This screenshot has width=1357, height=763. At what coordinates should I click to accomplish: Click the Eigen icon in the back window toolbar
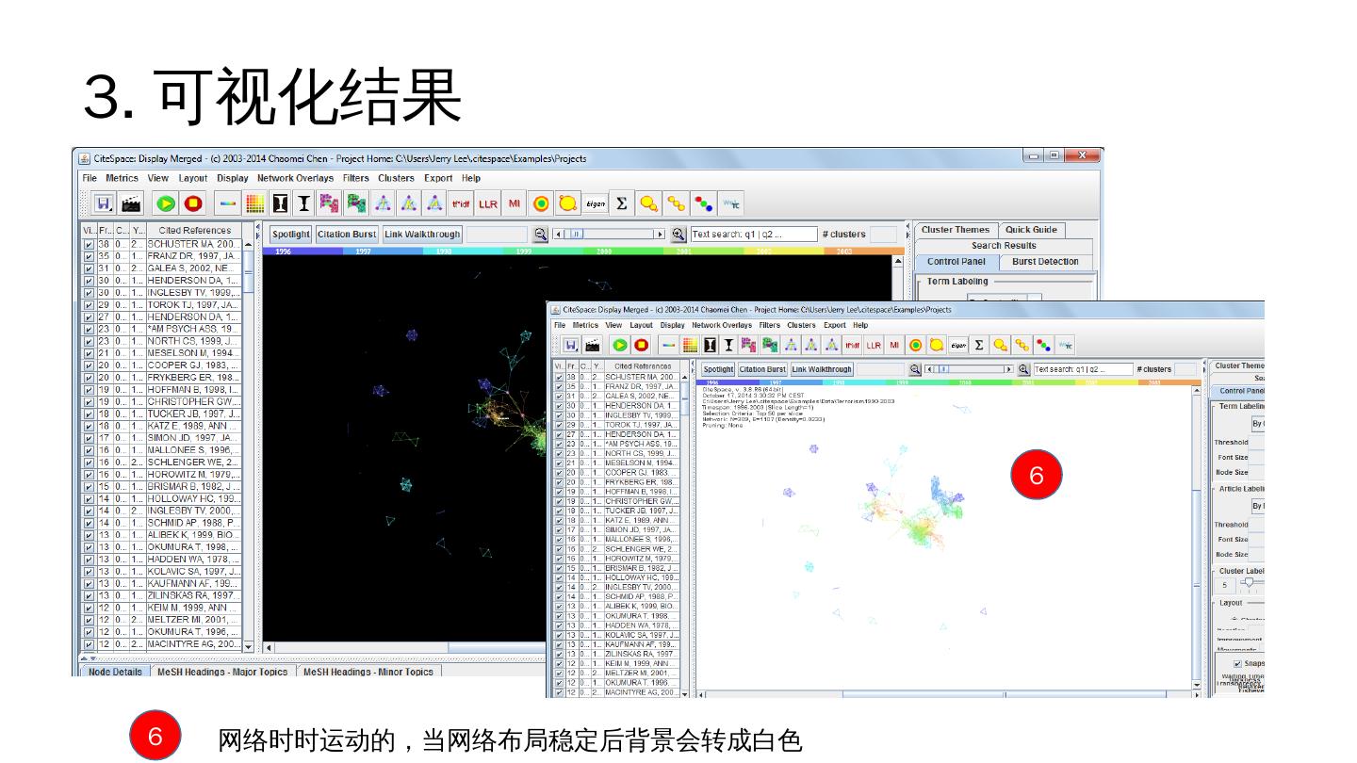click(596, 203)
